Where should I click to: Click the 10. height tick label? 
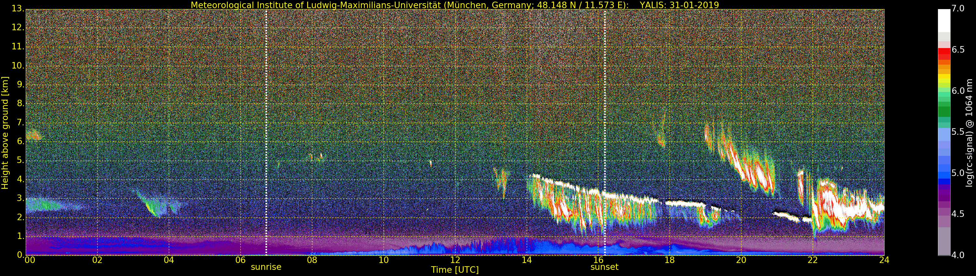(18, 65)
